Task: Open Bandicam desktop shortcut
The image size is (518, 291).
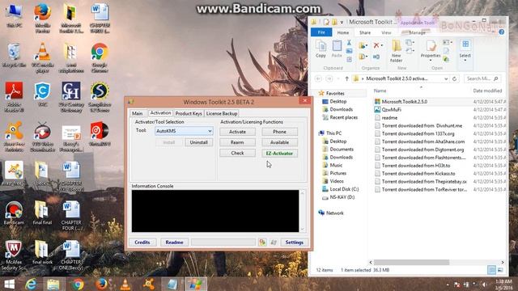Action: pos(14,213)
